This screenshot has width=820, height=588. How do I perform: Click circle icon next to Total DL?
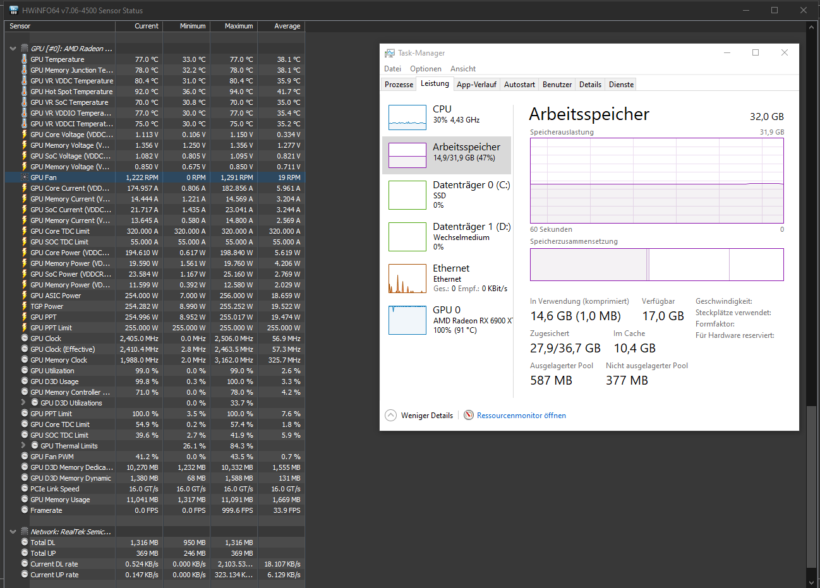pos(25,543)
